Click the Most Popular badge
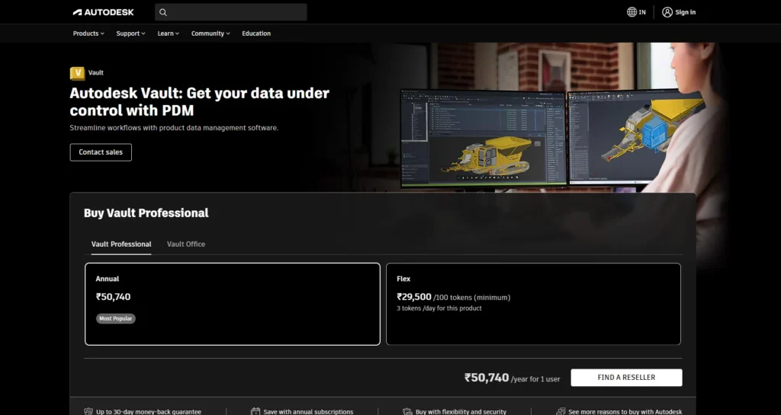The image size is (781, 415). [116, 318]
